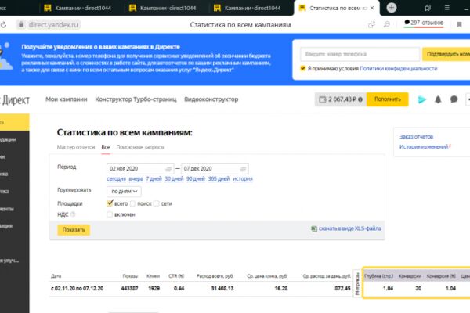The image size is (470, 313).
Task: Open the 297 отзывов reviews badge
Action: coord(424,23)
